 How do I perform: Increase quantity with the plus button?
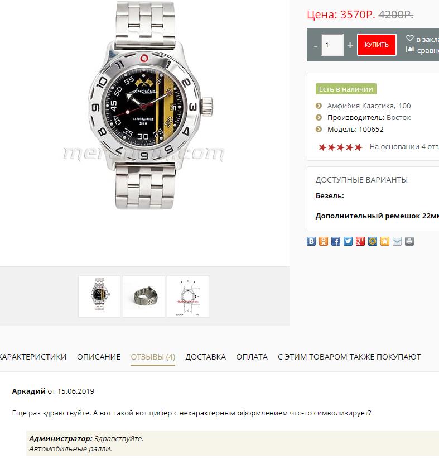click(x=350, y=45)
